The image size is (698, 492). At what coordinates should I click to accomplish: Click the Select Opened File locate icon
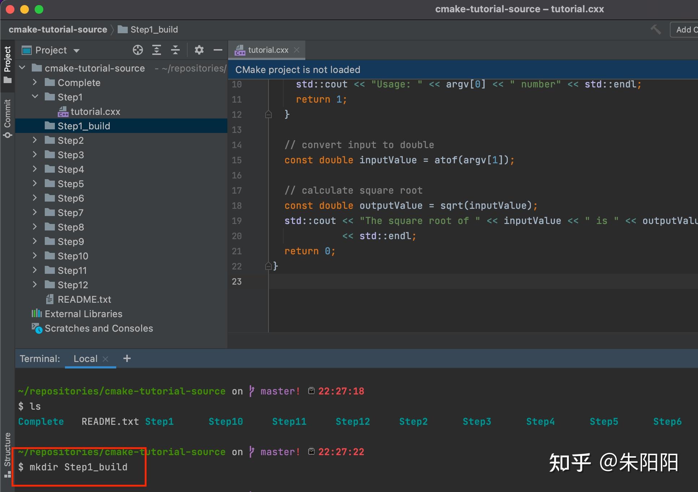point(138,50)
